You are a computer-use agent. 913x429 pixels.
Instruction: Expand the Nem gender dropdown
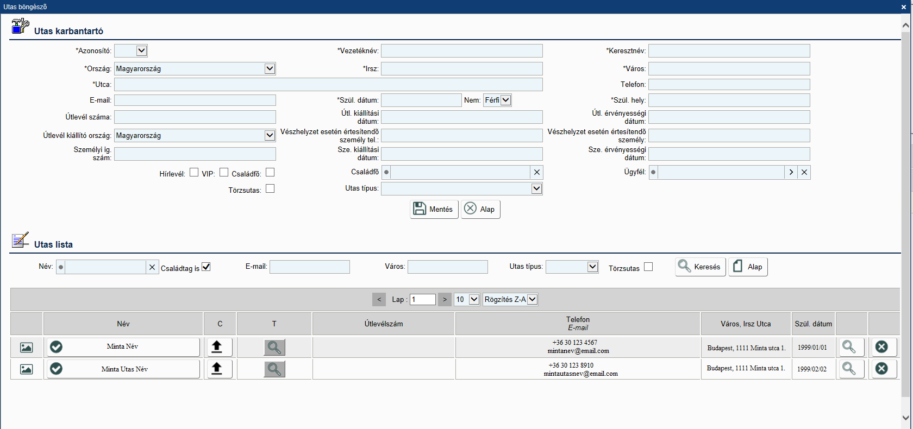(505, 100)
